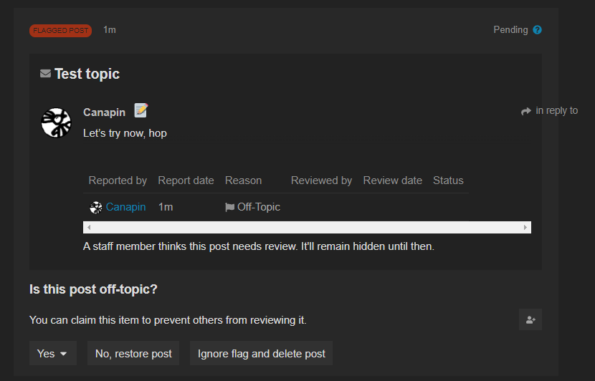Click the Status column header
The height and width of the screenshot is (381, 595).
(448, 180)
